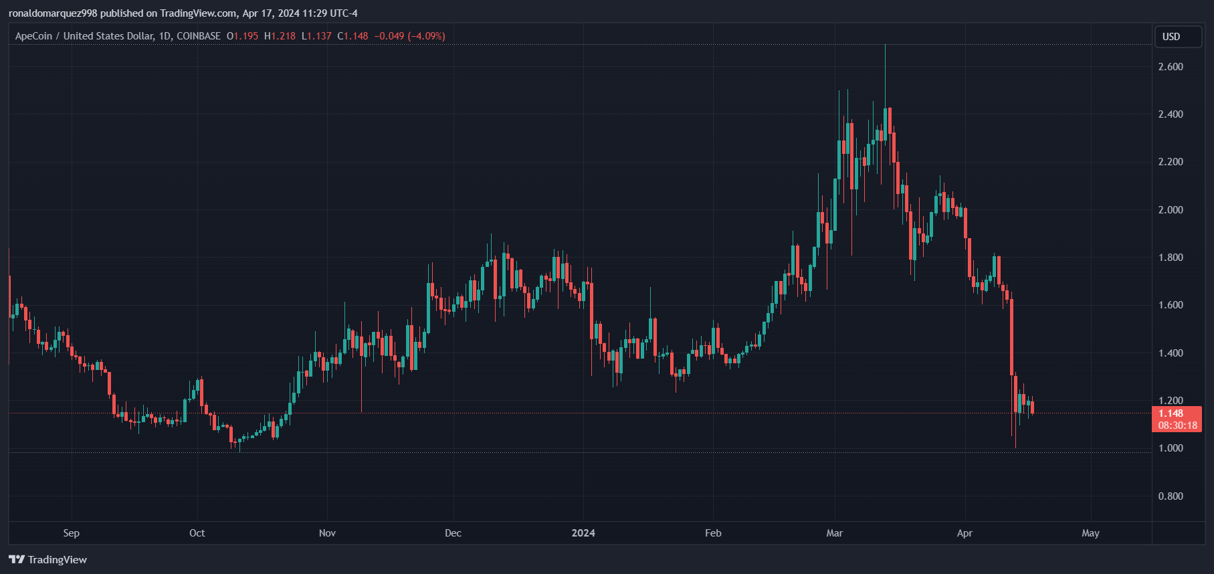
Task: Click the high value H1.218
Action: pyautogui.click(x=280, y=36)
